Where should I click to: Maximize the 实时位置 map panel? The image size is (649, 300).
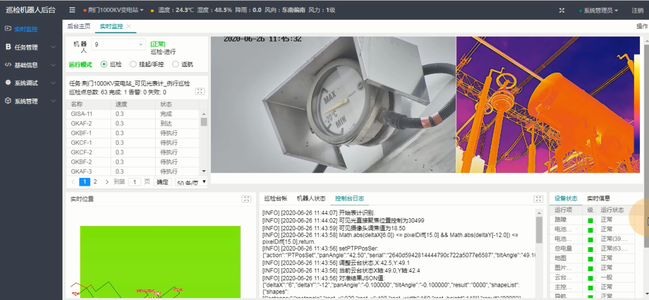tap(246, 199)
